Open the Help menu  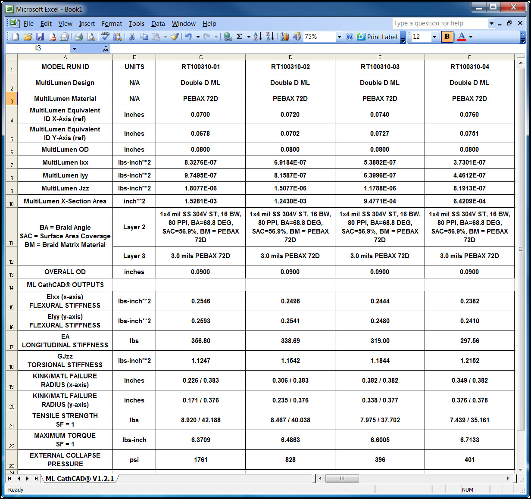209,24
